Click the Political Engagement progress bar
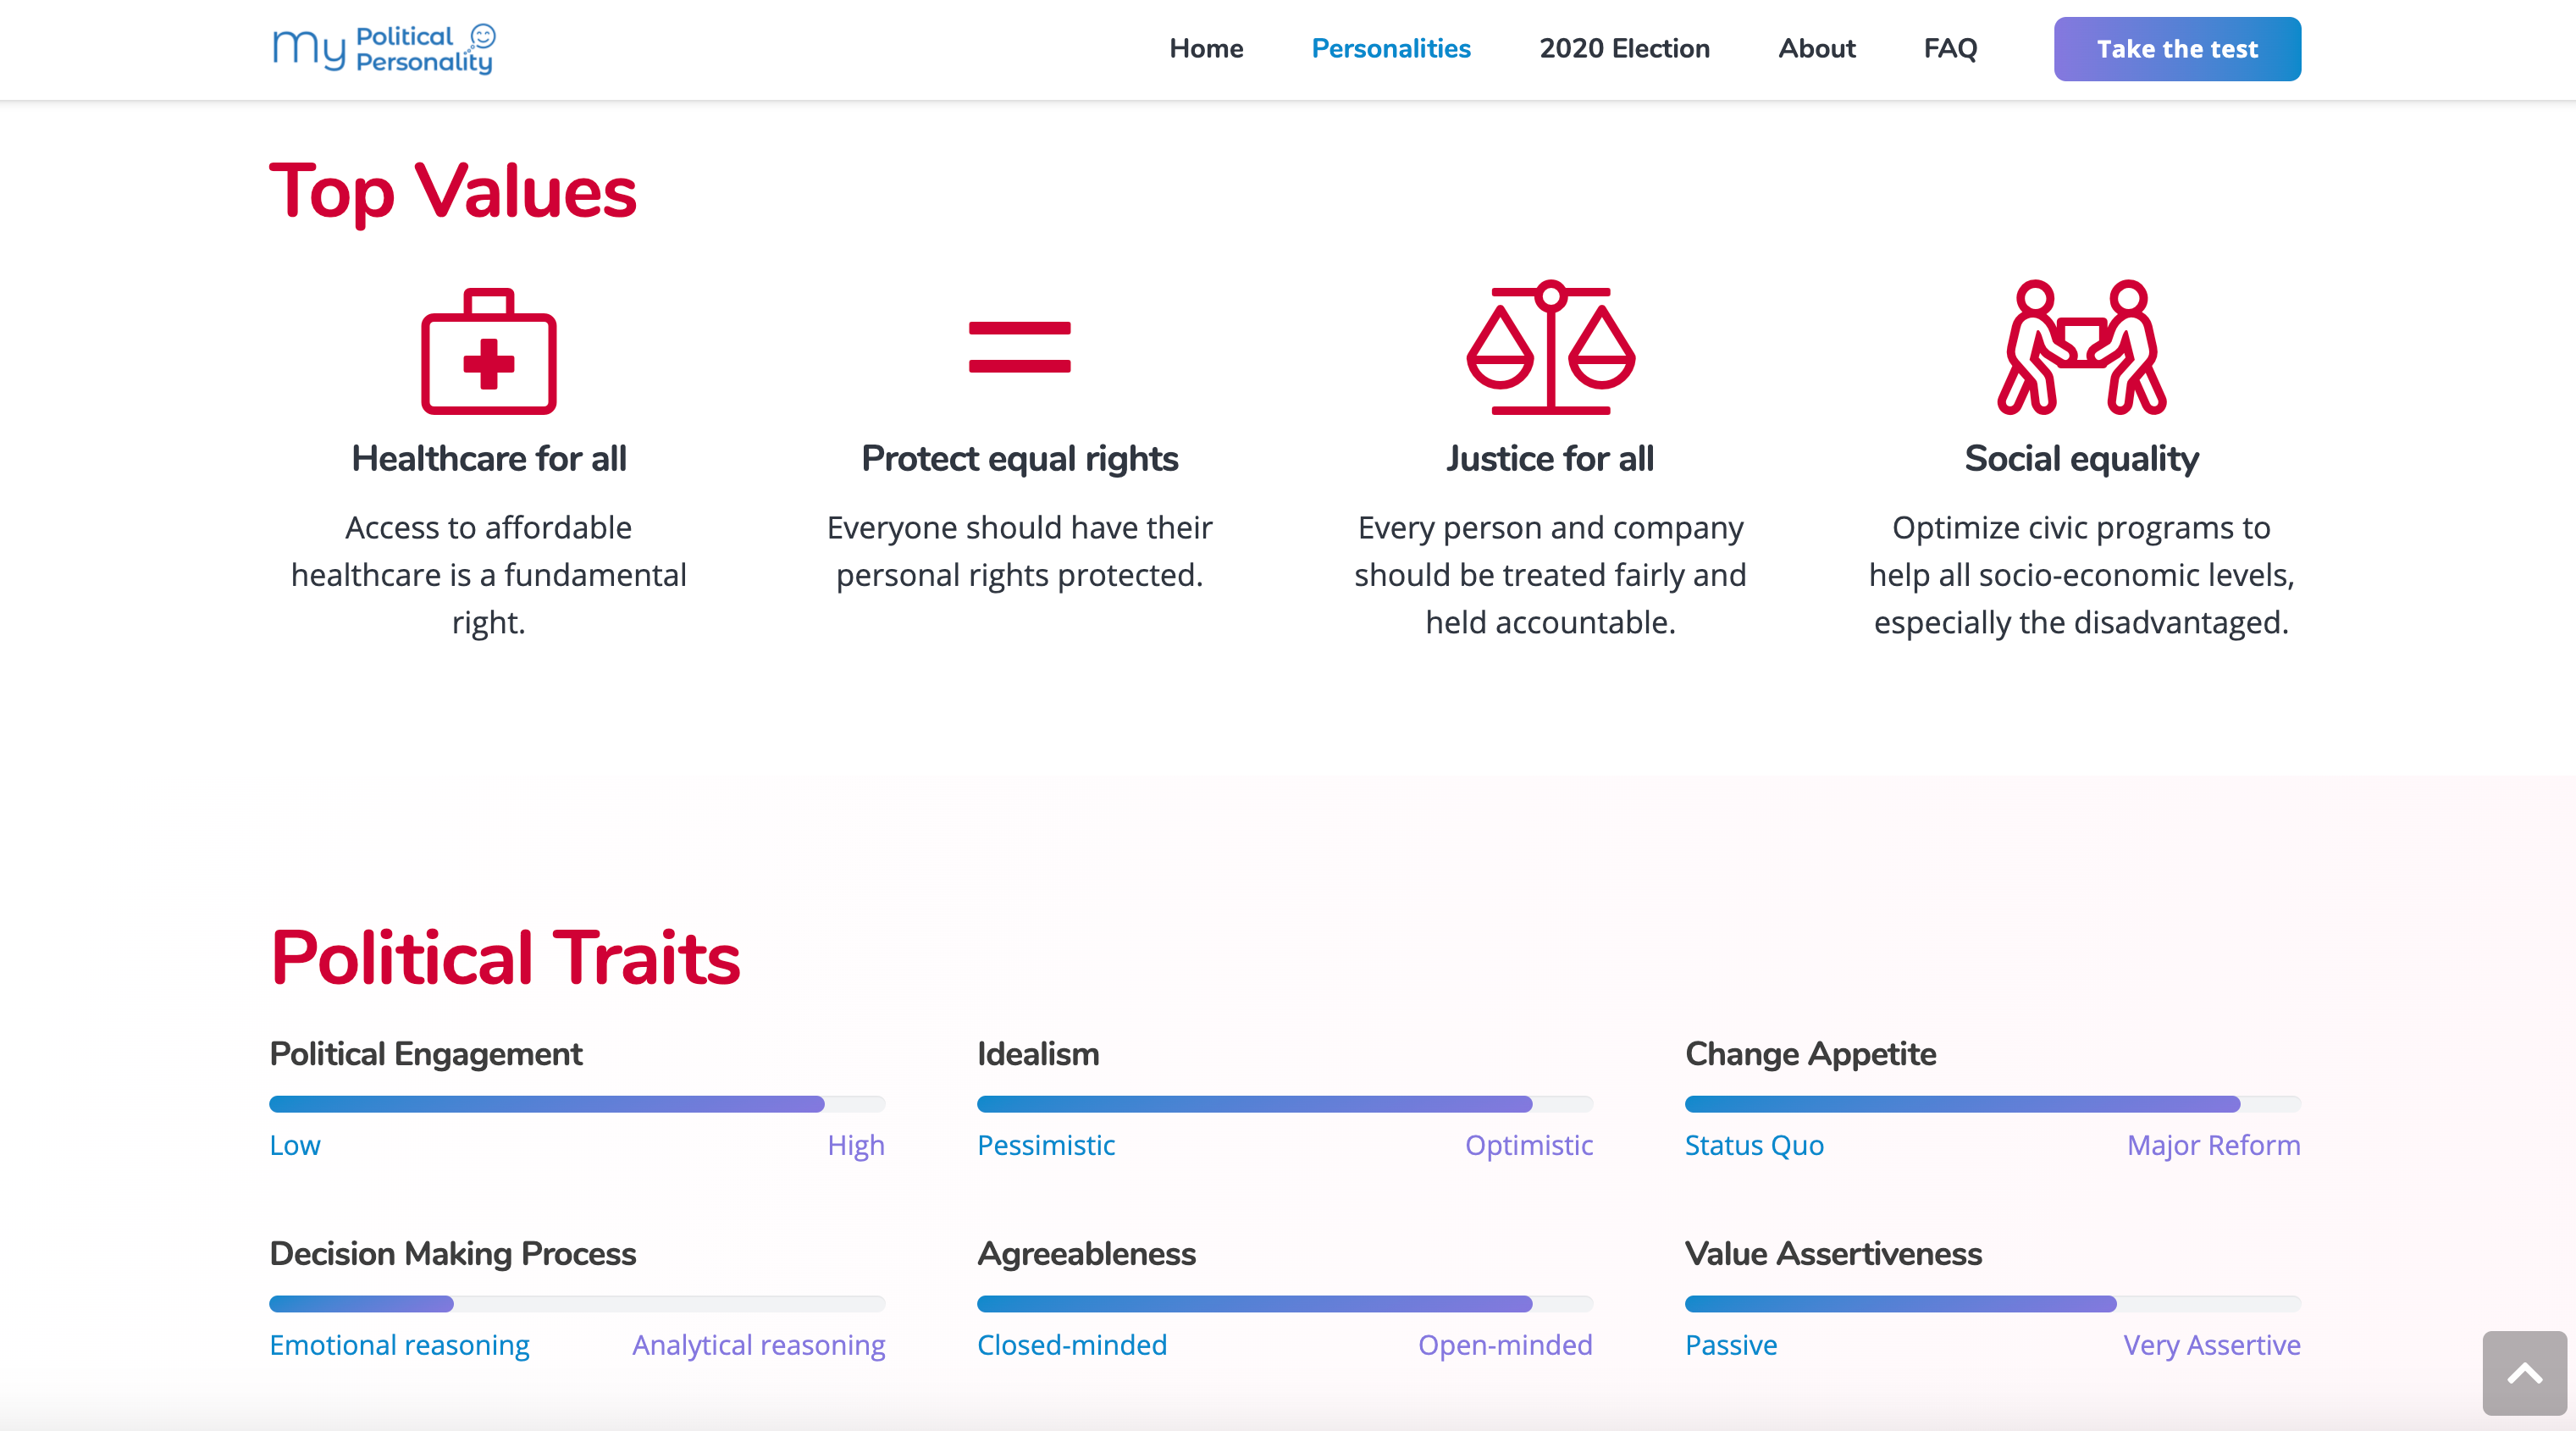The width and height of the screenshot is (2576, 1431). coord(577,1104)
